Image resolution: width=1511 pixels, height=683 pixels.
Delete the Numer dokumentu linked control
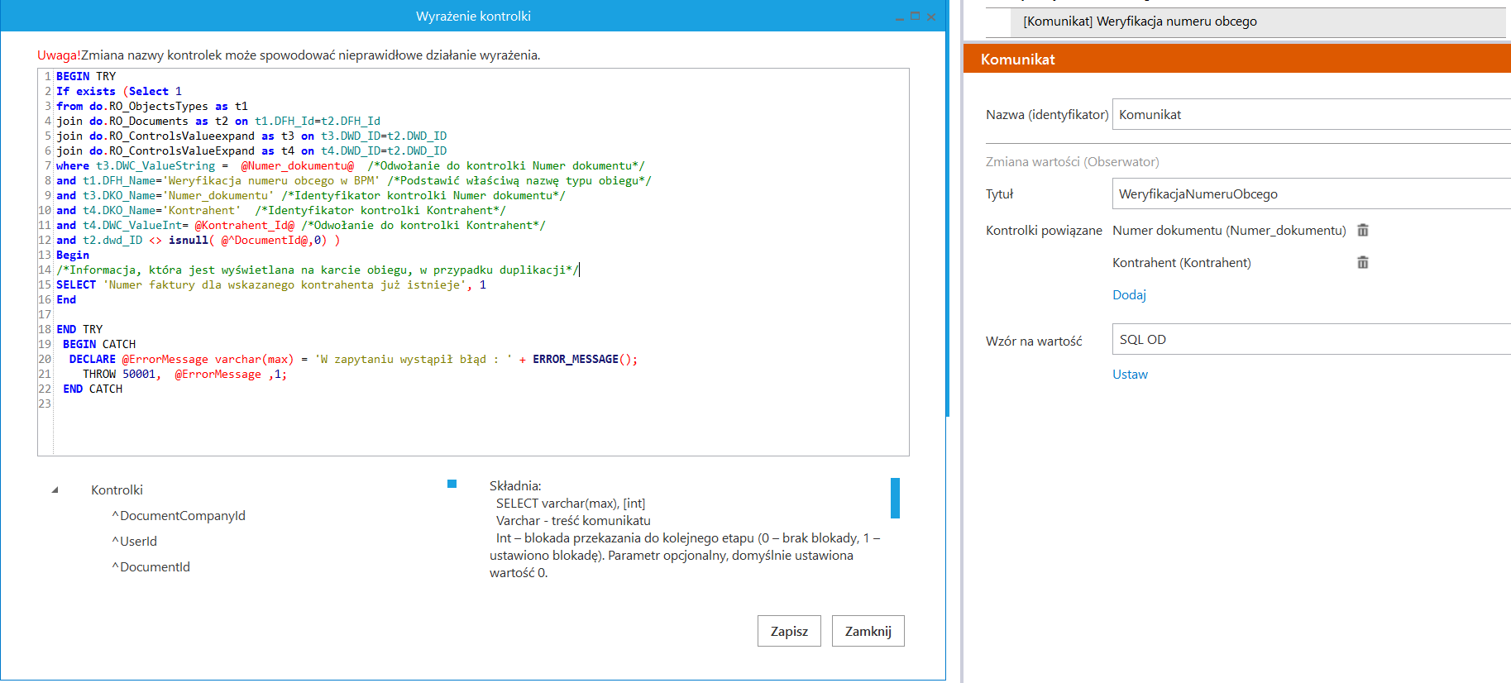click(x=1363, y=231)
